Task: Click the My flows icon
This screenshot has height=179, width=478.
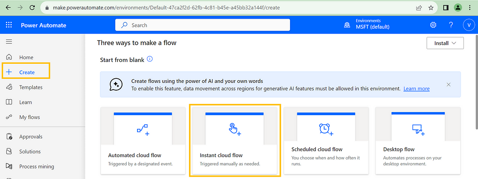Action: (x=9, y=117)
